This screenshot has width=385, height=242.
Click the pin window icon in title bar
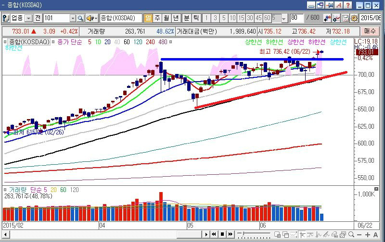[x=330, y=5]
